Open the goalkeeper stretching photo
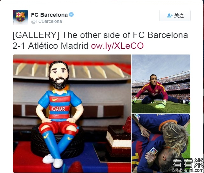Screen dimensions: 204x173 pyautogui.click(x=161, y=84)
